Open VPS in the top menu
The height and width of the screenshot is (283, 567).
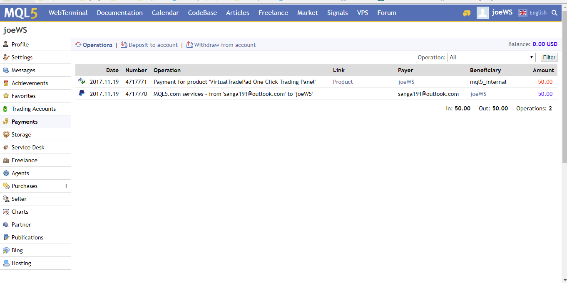pyautogui.click(x=363, y=13)
